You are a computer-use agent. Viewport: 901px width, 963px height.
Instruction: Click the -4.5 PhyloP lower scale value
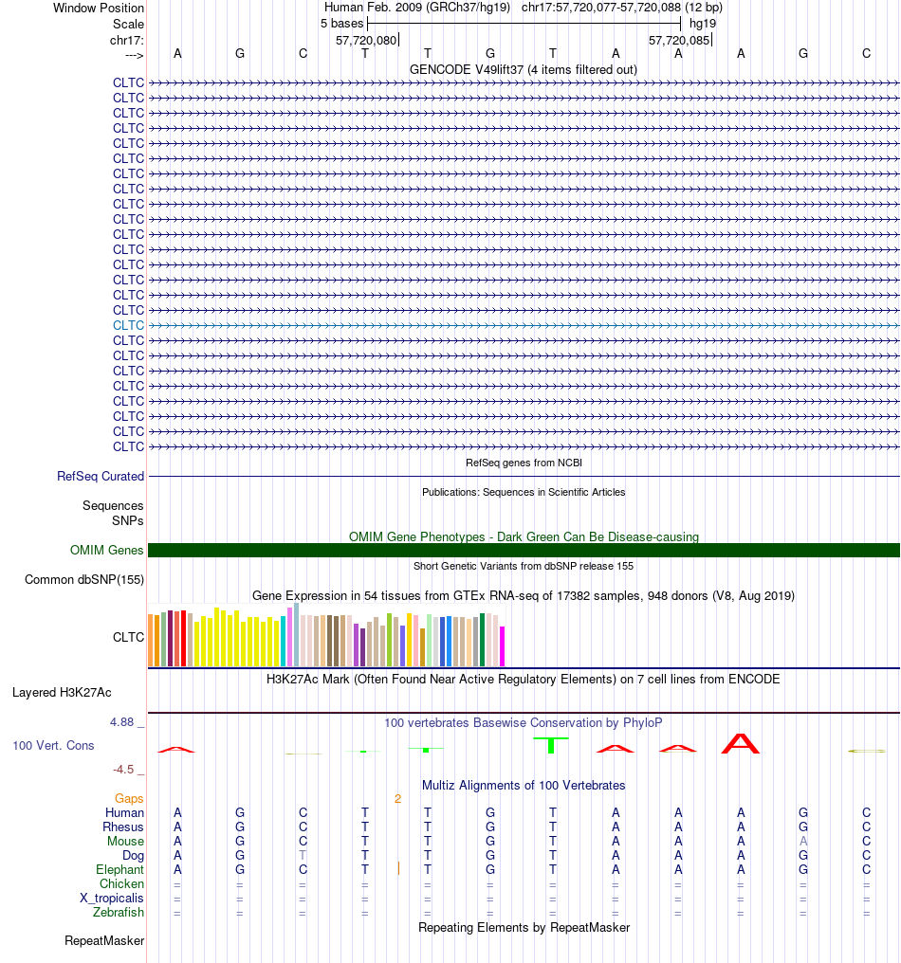pyautogui.click(x=123, y=769)
